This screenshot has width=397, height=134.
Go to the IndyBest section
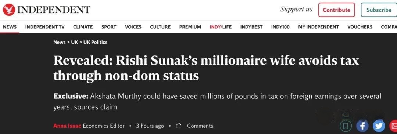pos(251,27)
